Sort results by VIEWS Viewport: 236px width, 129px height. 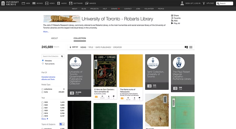[x=83, y=47]
